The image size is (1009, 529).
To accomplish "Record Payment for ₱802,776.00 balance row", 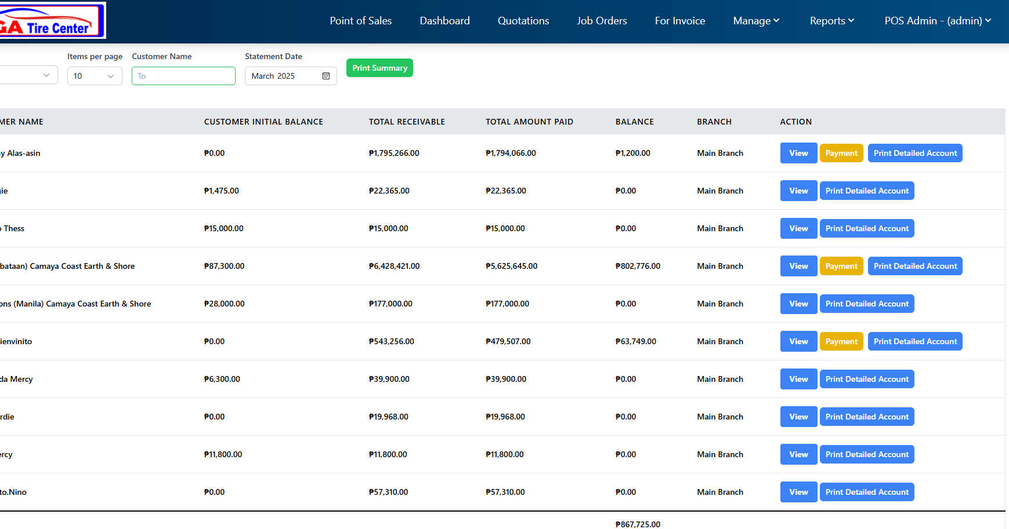I will pos(841,266).
